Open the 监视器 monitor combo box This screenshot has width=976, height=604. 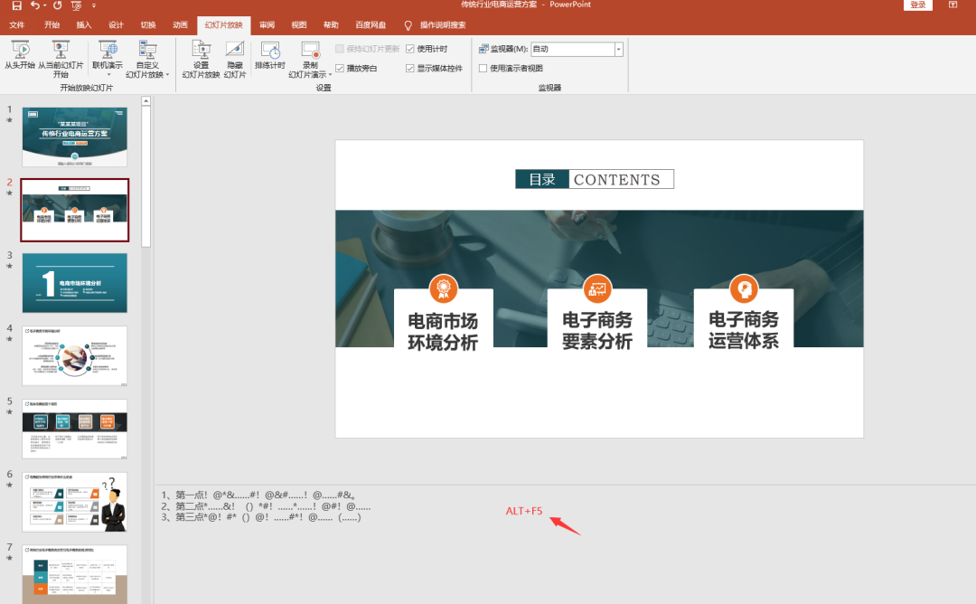[x=577, y=49]
